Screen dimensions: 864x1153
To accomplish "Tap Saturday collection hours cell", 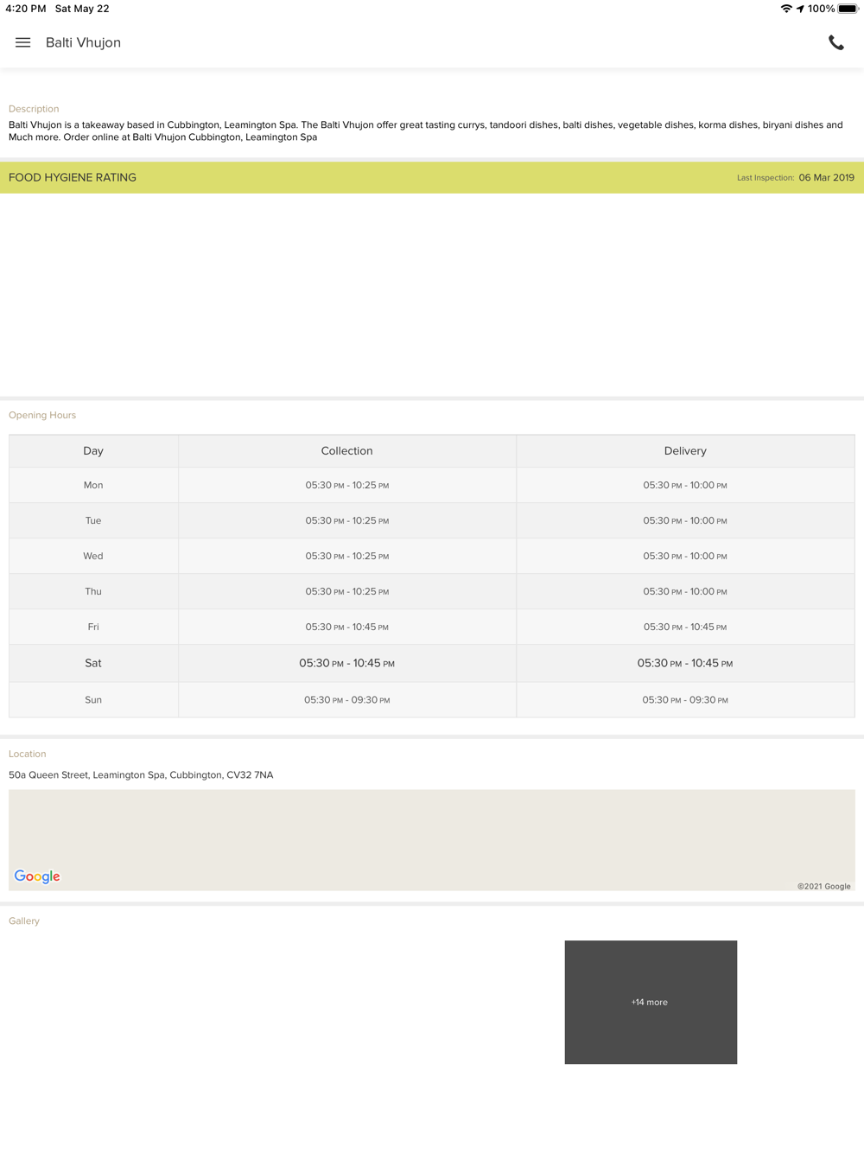I will coord(347,664).
